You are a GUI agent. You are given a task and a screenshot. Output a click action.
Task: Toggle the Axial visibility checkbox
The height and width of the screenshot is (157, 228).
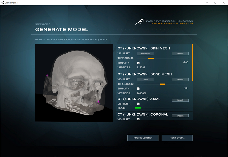coord(138,104)
